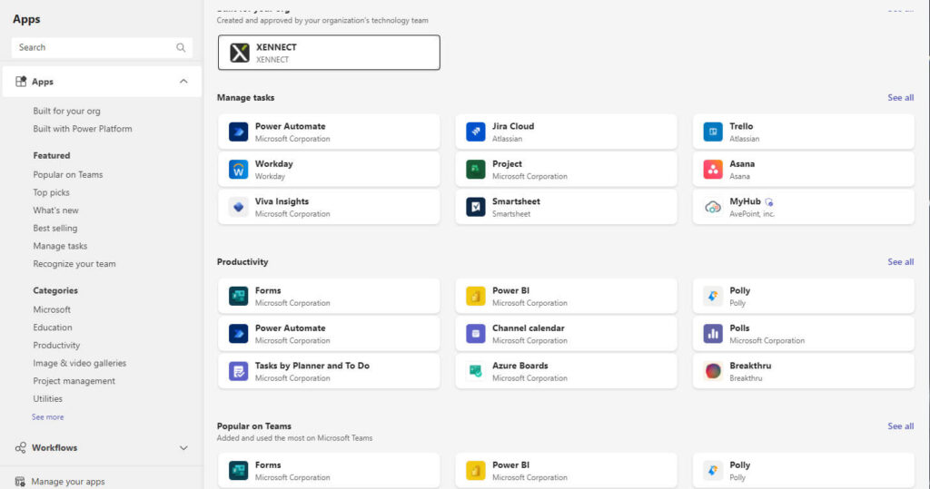Open the Education category
This screenshot has width=930, height=489.
click(x=52, y=328)
